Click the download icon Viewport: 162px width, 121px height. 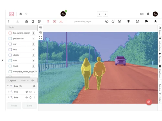pyautogui.click(x=17, y=21)
